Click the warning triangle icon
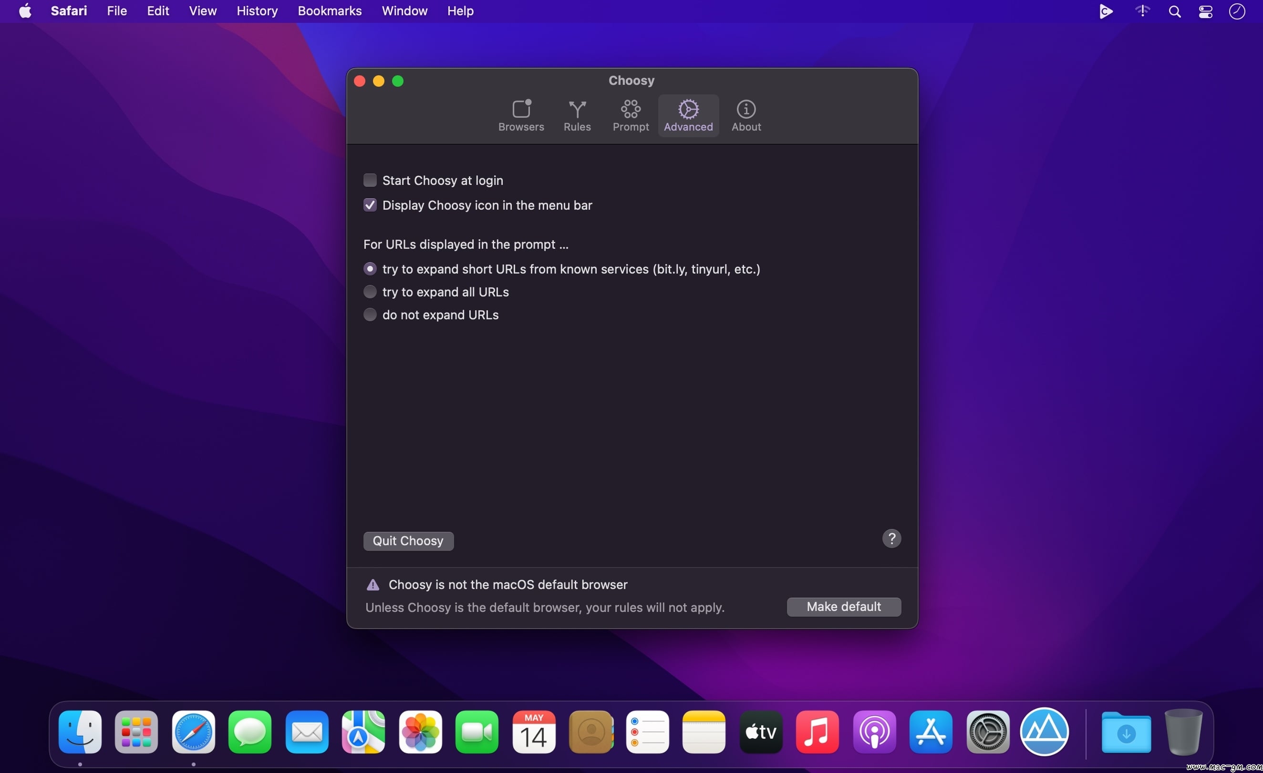The height and width of the screenshot is (773, 1263). click(373, 584)
